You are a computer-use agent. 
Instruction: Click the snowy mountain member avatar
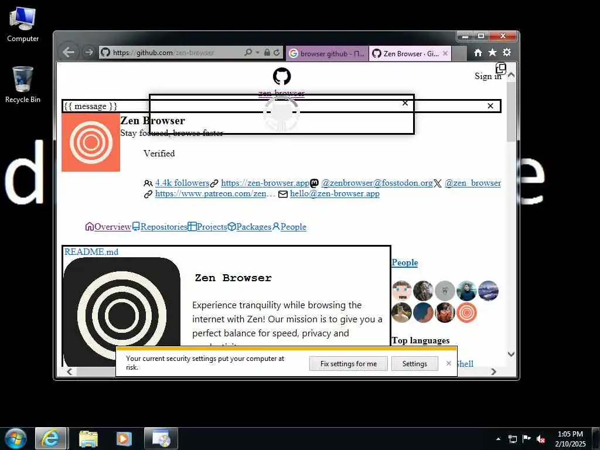pyautogui.click(x=488, y=291)
